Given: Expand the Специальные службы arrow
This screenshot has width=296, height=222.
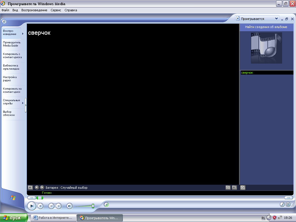Looking at the screenshot, I should [23, 103].
